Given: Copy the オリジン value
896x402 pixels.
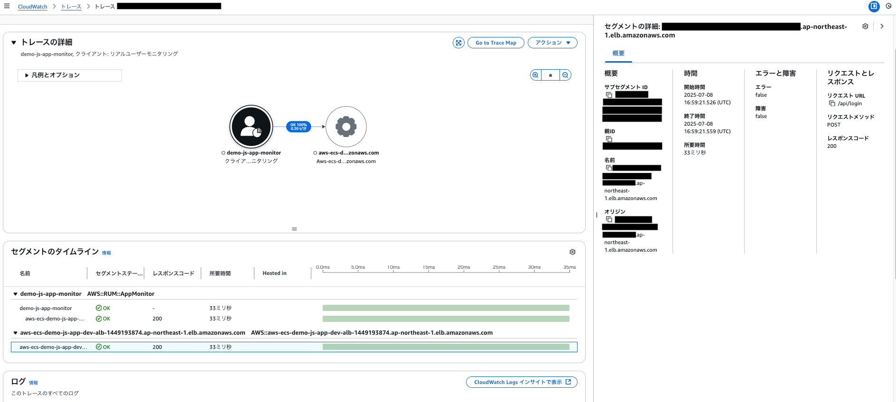Looking at the screenshot, I should [609, 219].
